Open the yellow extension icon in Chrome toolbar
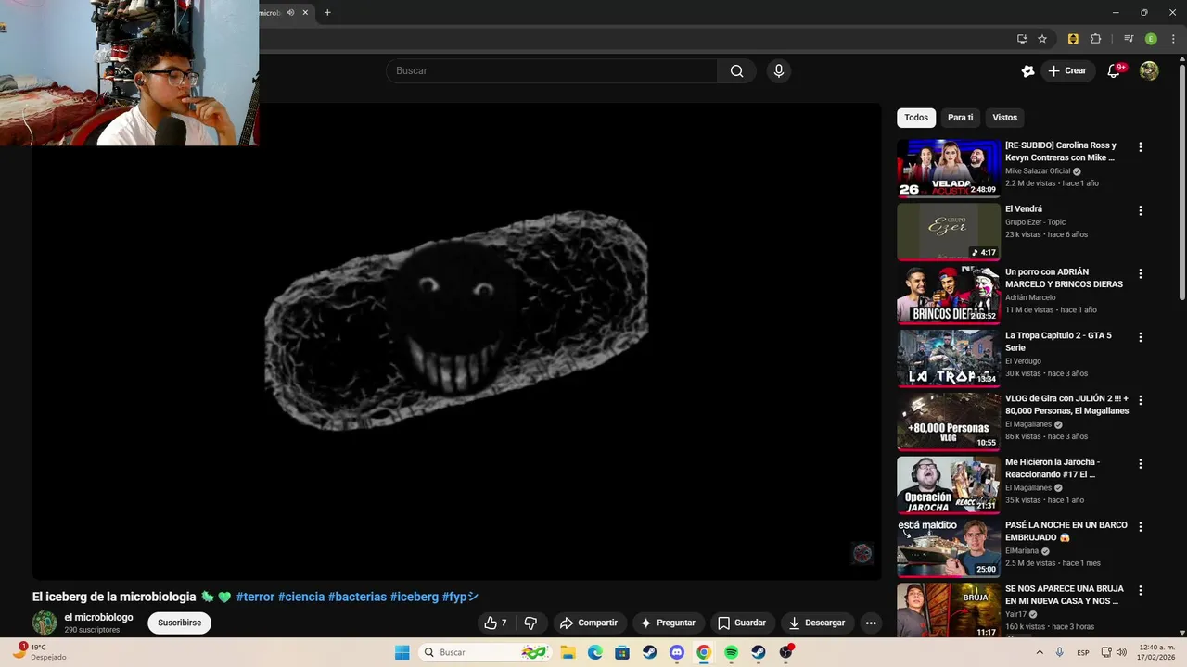This screenshot has height=667, width=1187. coord(1073,39)
